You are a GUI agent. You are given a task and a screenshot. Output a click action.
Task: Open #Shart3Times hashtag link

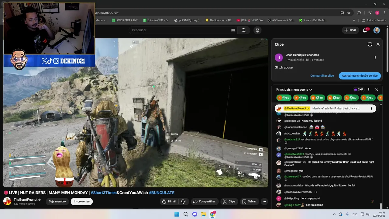click(104, 193)
